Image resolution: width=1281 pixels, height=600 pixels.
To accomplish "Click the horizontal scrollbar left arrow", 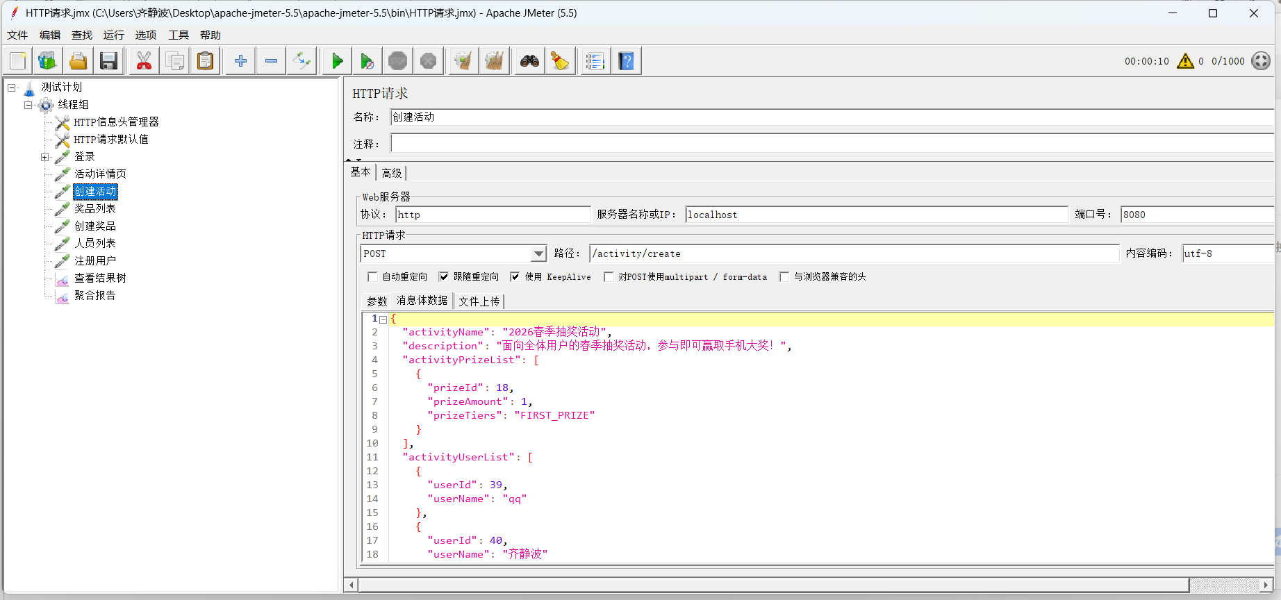I will pyautogui.click(x=352, y=585).
